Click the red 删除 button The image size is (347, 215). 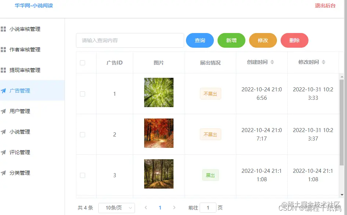point(295,40)
